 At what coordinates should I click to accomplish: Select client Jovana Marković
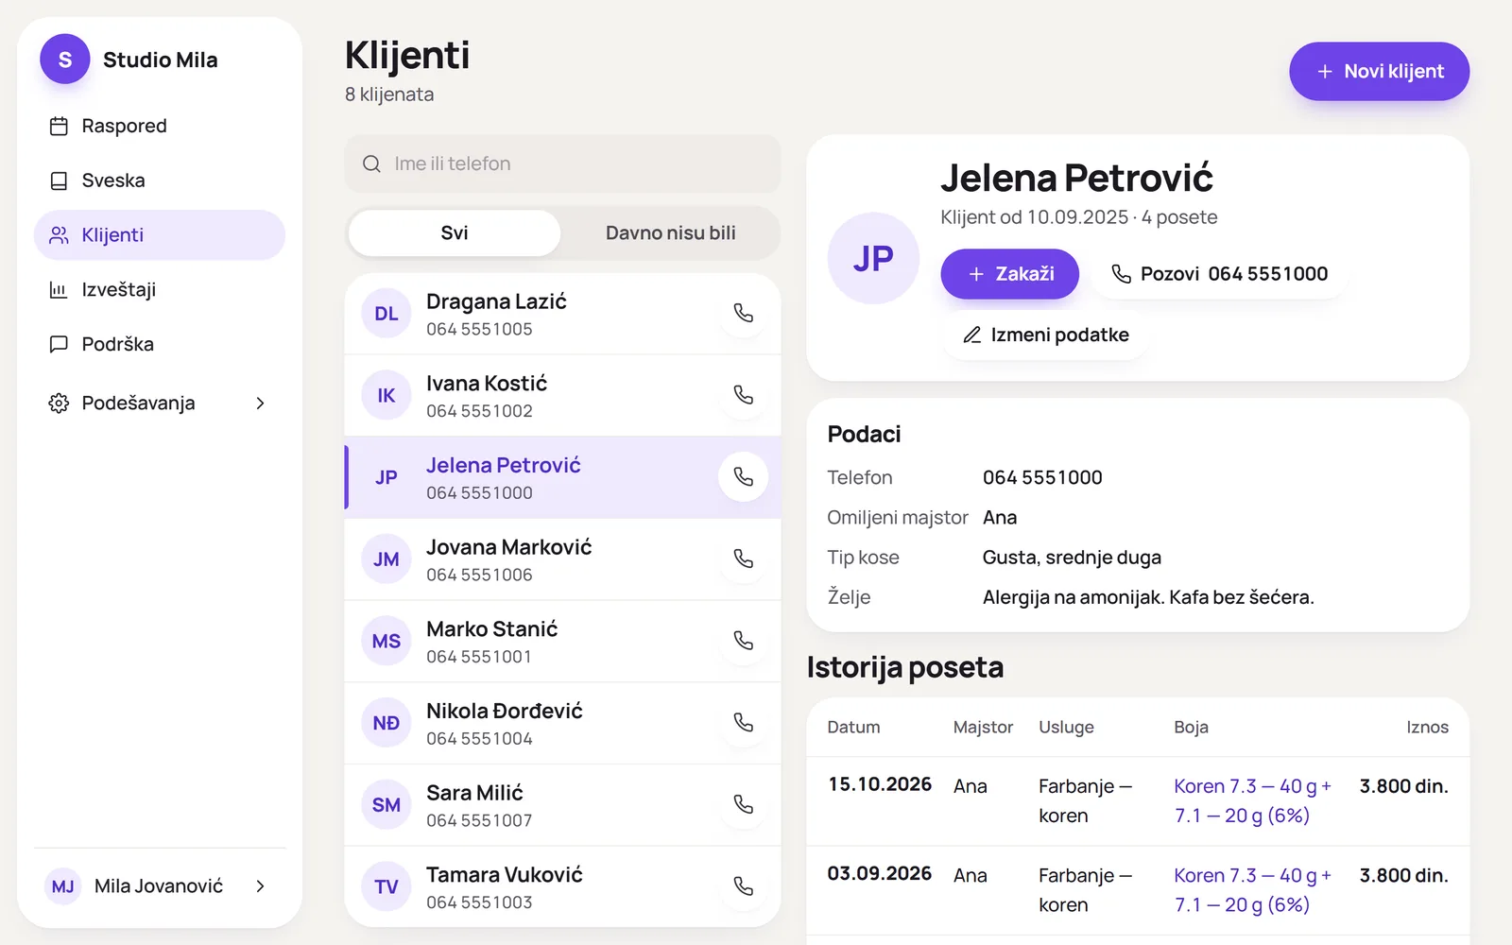coord(562,559)
